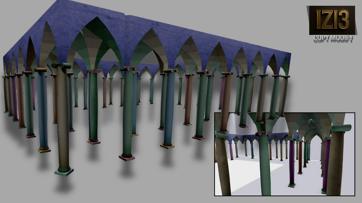
Task: Select green capital on inset's right beige column
Action: pyautogui.click(x=341, y=128)
